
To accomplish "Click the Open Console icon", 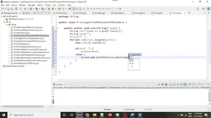I will pos(199,85).
